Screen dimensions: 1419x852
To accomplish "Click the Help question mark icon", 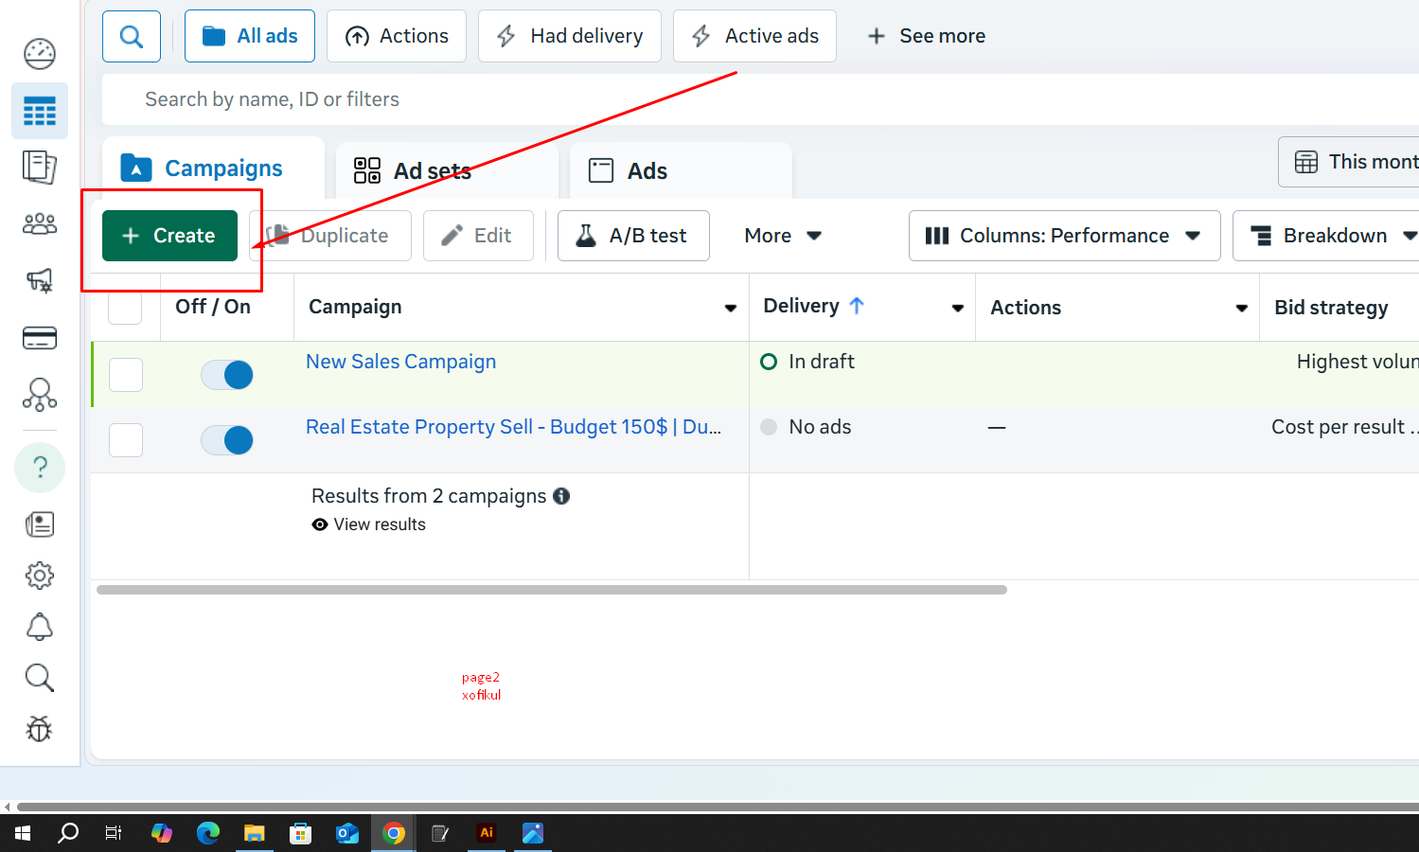I will click(x=40, y=468).
